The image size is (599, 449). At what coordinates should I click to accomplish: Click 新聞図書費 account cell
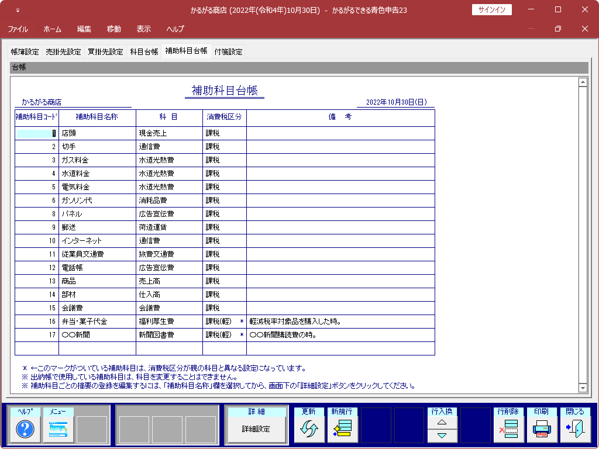click(x=169, y=335)
